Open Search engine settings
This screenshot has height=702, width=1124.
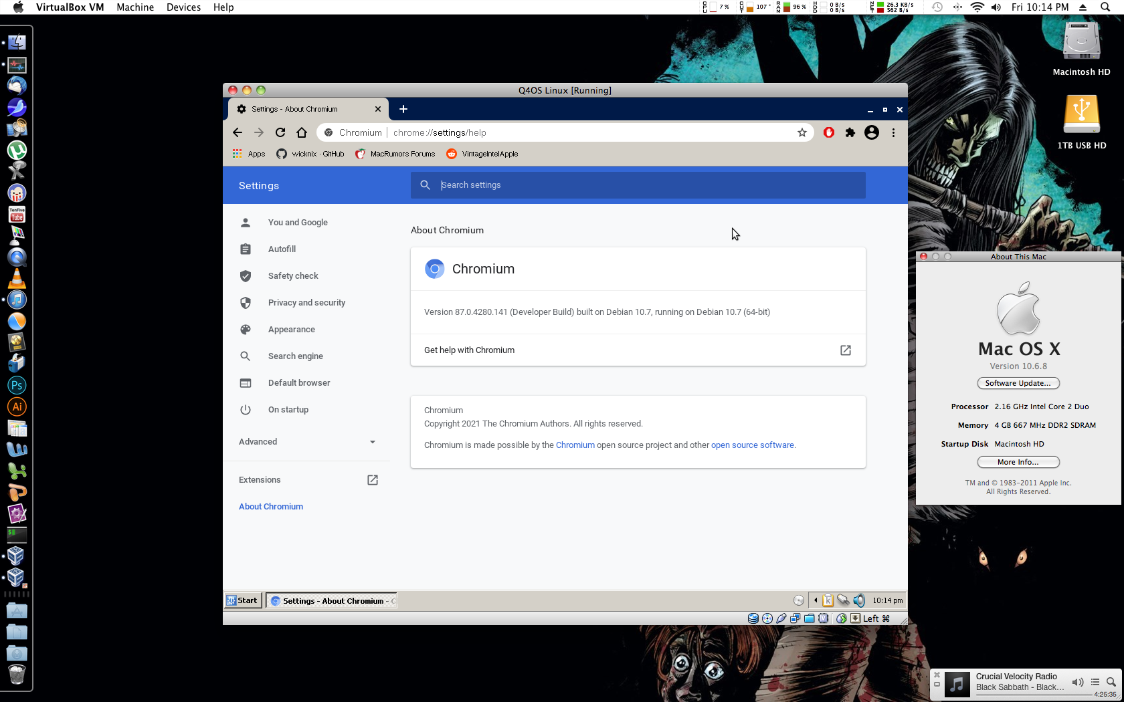[x=295, y=356]
